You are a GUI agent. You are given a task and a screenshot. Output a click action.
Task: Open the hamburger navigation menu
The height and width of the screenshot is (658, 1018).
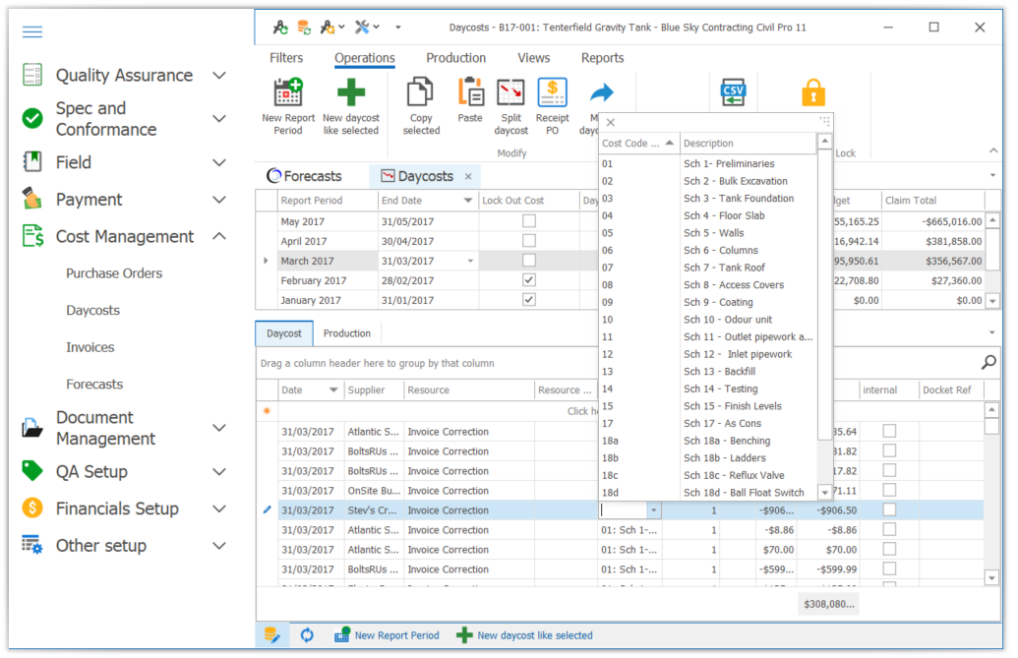pos(31,31)
